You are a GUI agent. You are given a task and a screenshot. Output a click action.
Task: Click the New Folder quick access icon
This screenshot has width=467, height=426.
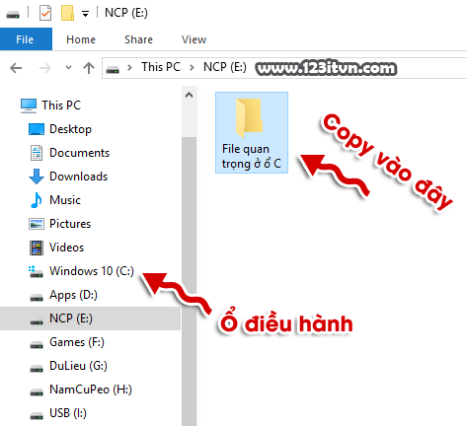67,13
